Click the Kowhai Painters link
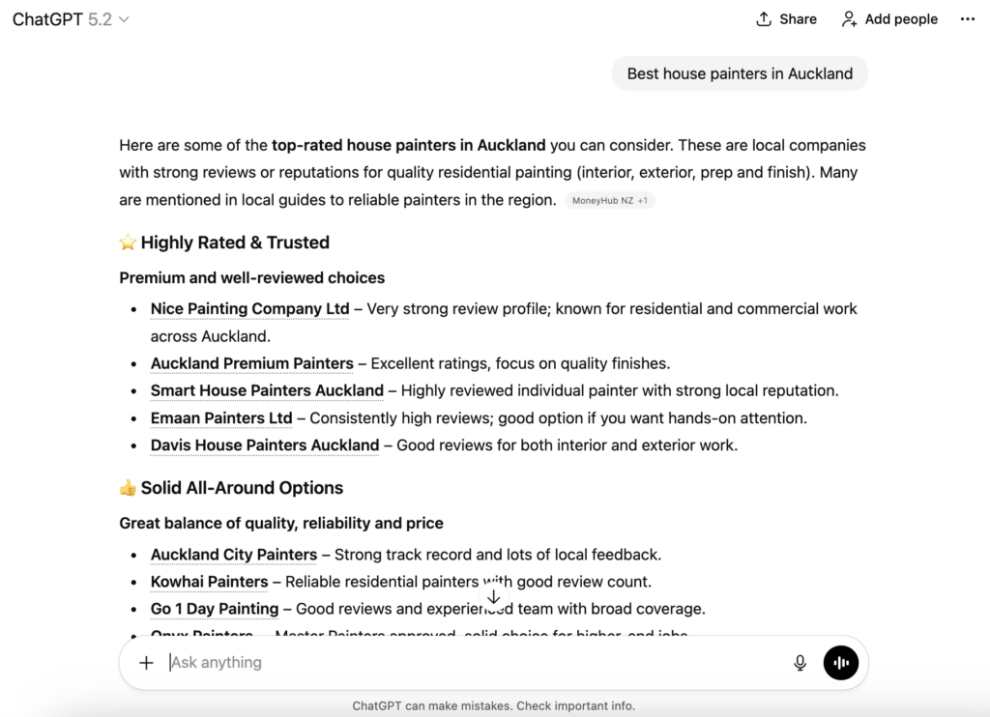Image resolution: width=990 pixels, height=717 pixels. coord(209,582)
